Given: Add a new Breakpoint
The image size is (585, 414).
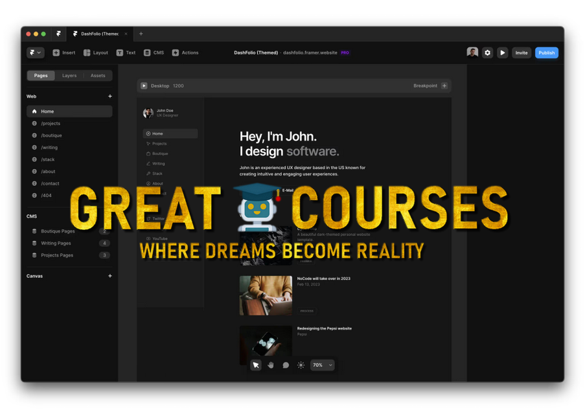Looking at the screenshot, I should coord(444,86).
